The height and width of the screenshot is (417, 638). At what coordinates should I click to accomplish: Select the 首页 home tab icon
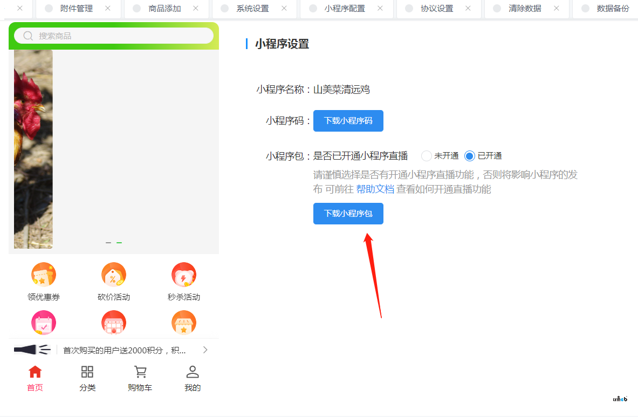pyautogui.click(x=35, y=371)
